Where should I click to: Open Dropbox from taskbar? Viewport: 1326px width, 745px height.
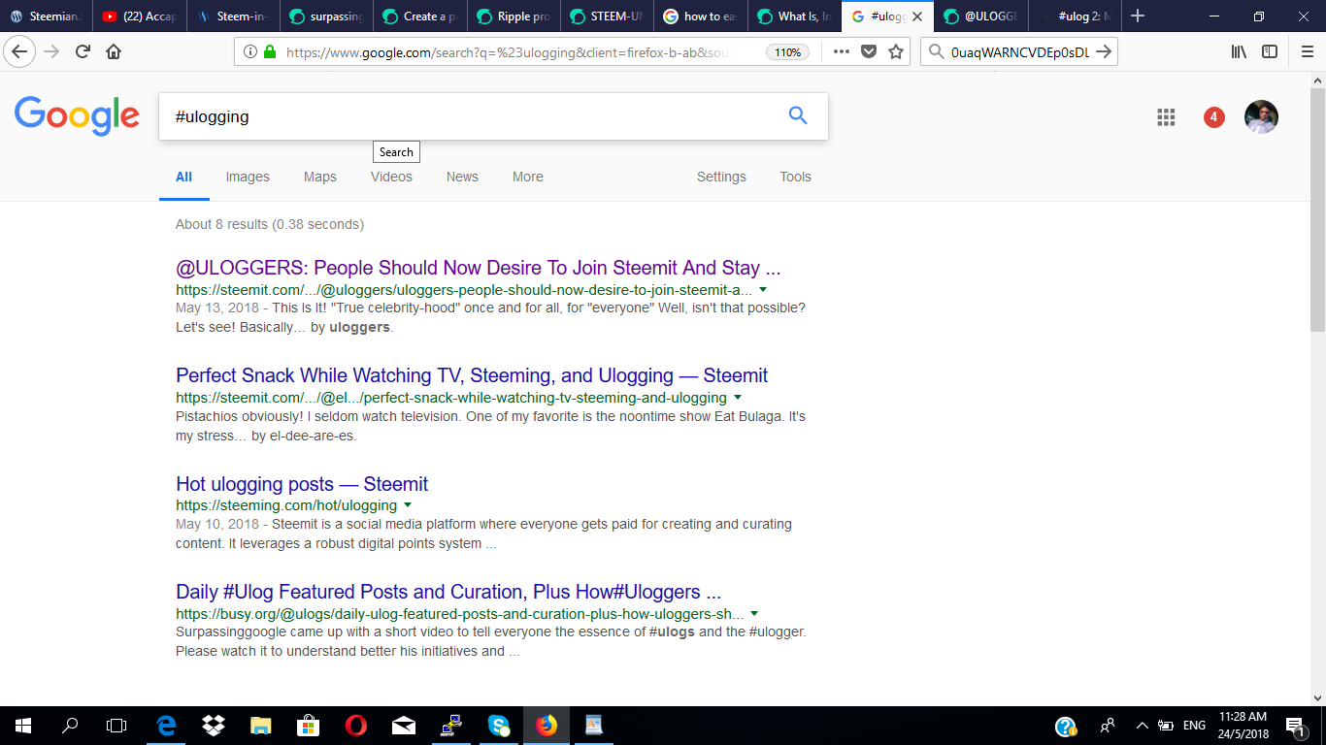[214, 726]
